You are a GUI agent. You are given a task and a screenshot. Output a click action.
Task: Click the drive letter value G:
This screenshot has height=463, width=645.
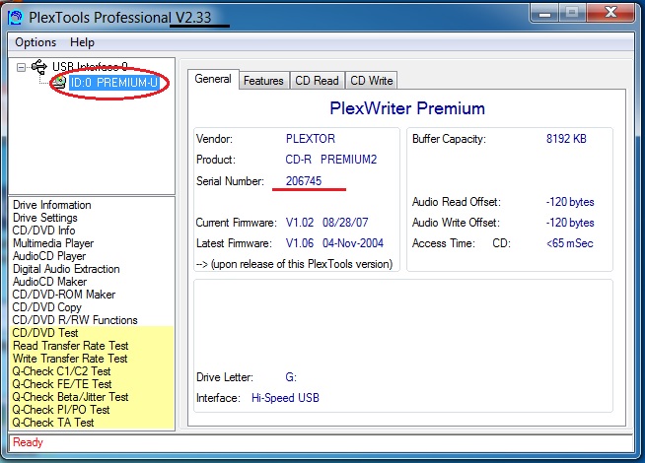click(291, 377)
